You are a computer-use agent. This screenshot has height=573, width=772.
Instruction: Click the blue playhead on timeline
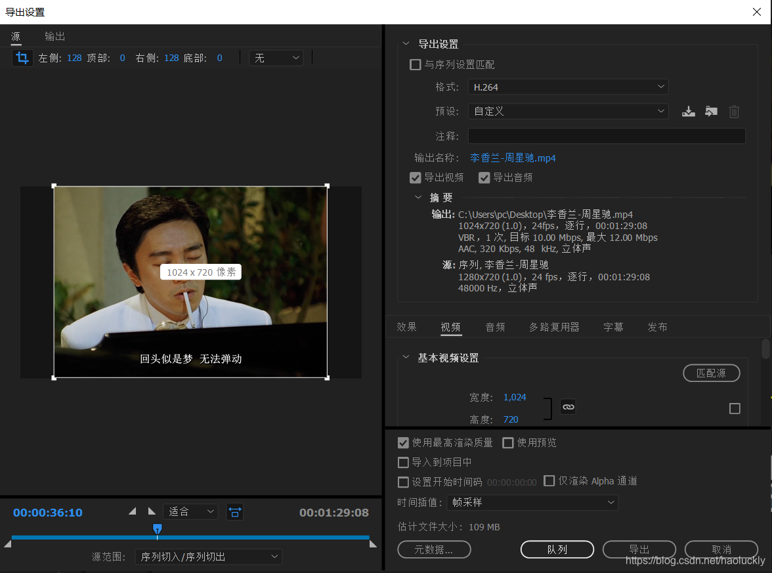point(157,529)
